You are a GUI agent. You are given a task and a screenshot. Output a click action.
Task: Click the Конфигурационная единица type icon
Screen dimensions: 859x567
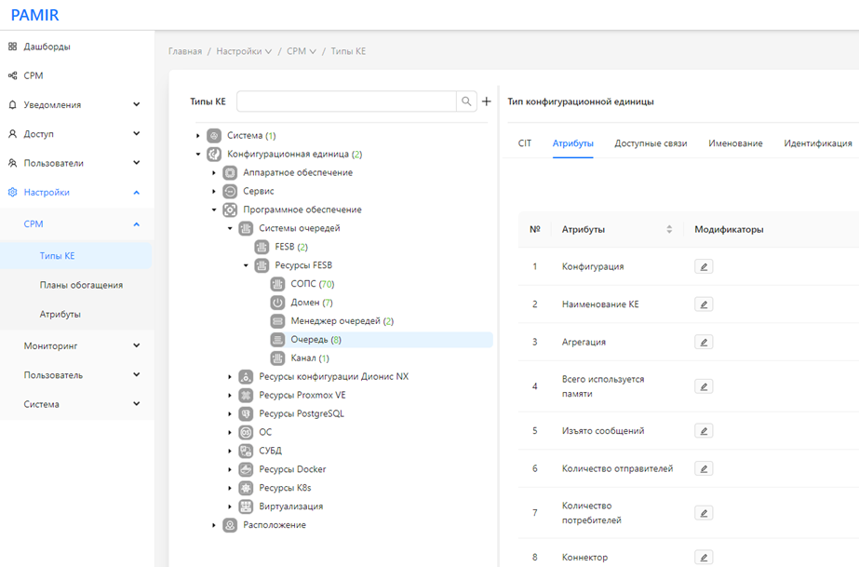(214, 154)
